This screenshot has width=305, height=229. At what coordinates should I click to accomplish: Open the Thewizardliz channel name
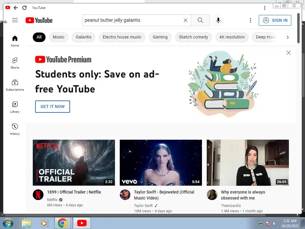tap(231, 206)
